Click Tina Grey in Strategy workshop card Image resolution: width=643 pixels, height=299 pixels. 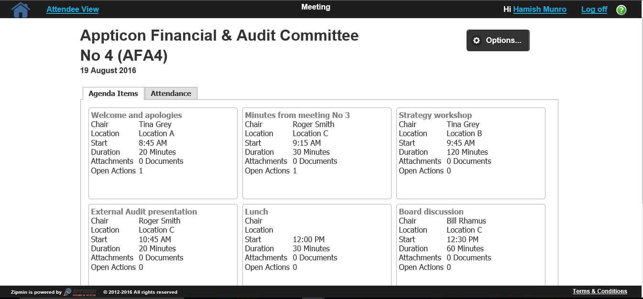coord(463,125)
